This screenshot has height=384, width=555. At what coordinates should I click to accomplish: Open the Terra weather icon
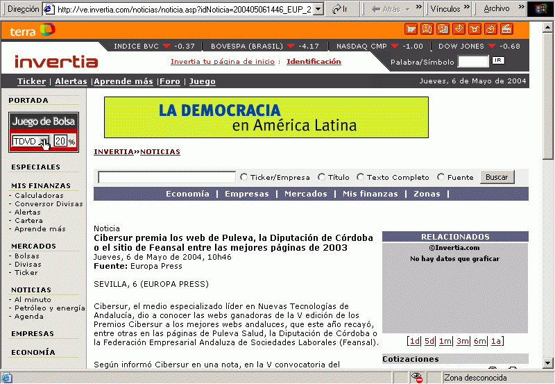pos(490,29)
